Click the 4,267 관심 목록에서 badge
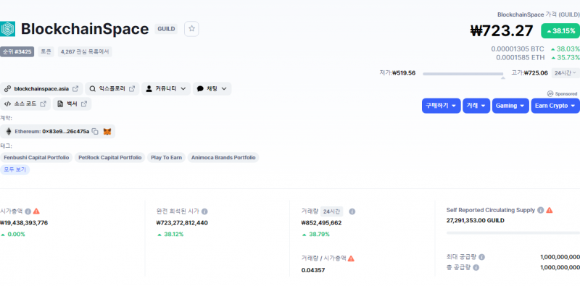The width and height of the screenshot is (580, 286). pos(85,51)
